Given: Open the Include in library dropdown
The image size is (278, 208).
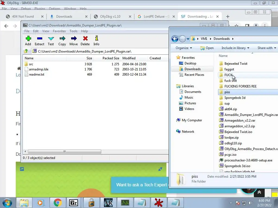Looking at the screenshot, I should click(x=235, y=48).
